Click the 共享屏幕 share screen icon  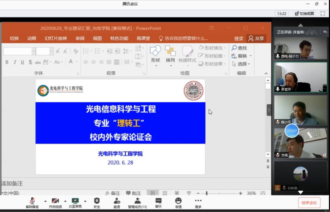point(75,202)
